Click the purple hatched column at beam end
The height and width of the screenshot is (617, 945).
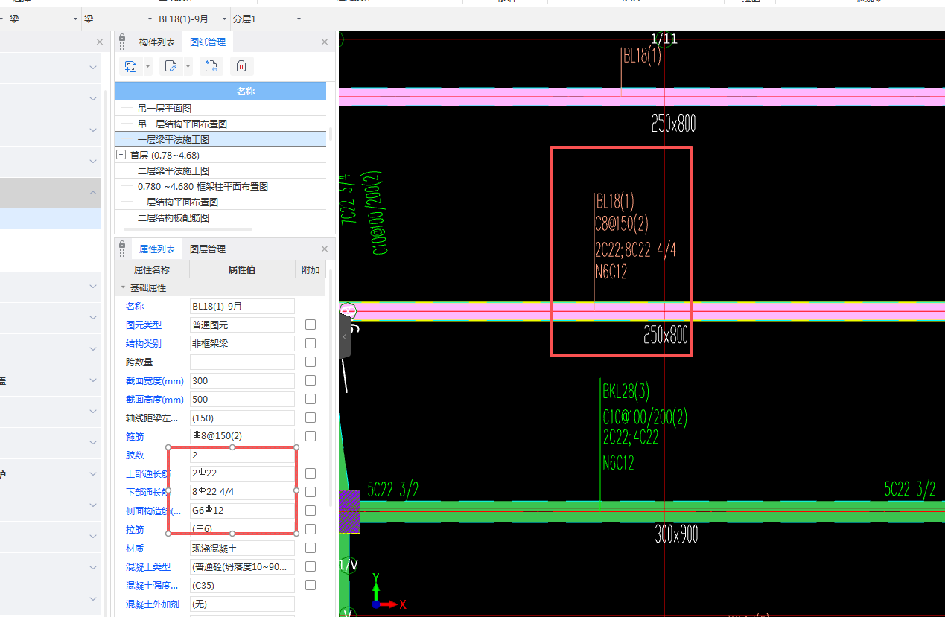349,511
